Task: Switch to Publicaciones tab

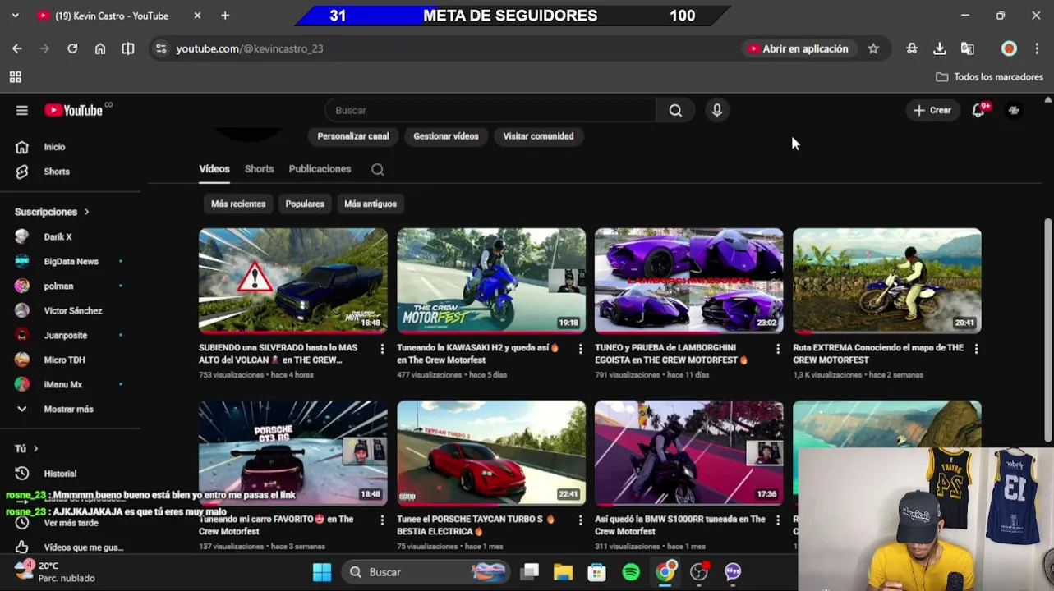Action: (320, 169)
